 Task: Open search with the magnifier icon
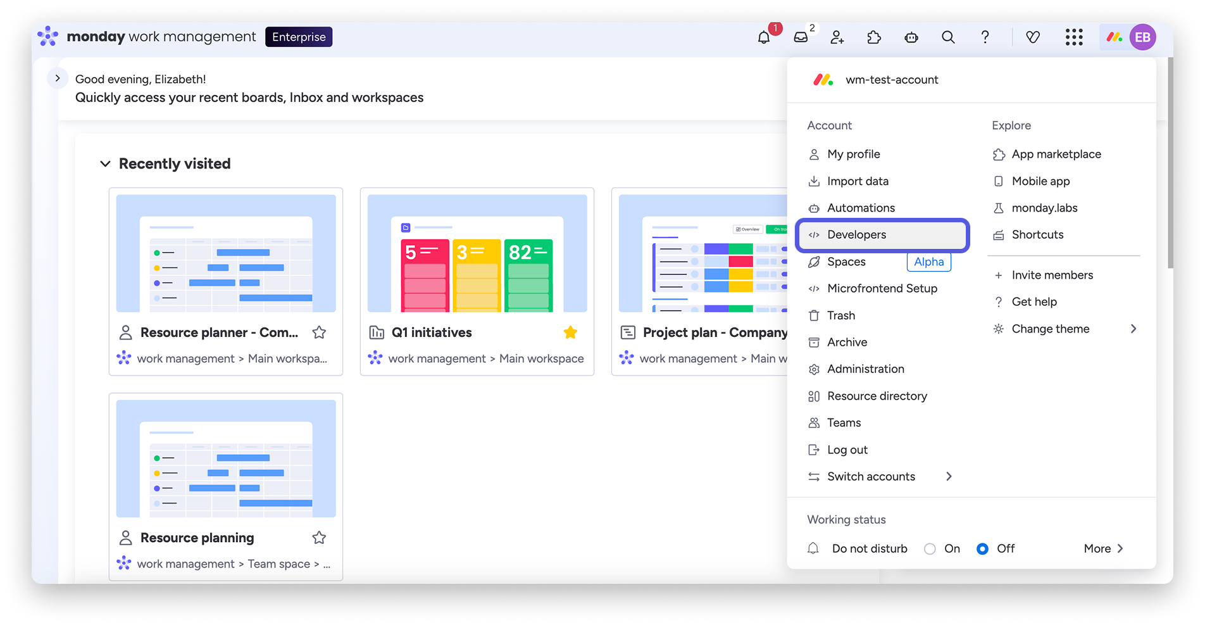coord(948,37)
